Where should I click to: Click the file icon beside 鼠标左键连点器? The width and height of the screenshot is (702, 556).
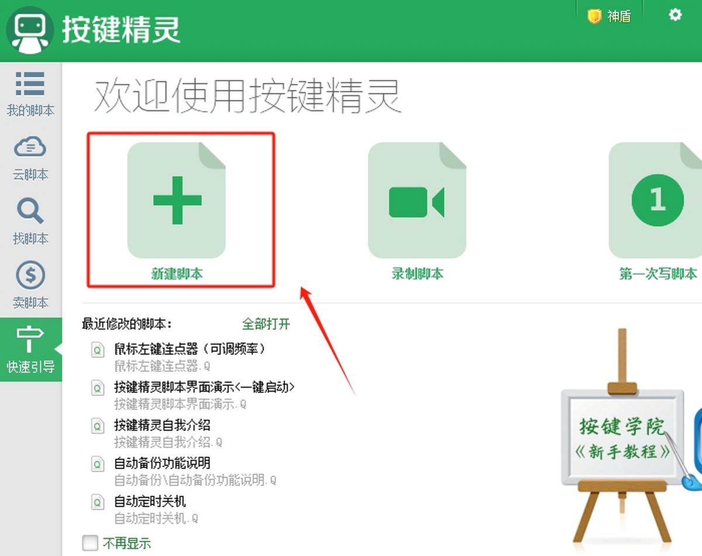[x=97, y=350]
